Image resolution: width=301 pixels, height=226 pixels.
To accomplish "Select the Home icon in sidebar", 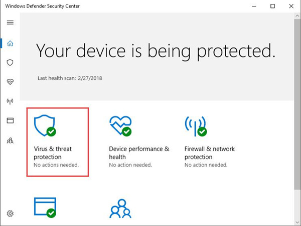I will tap(10, 43).
